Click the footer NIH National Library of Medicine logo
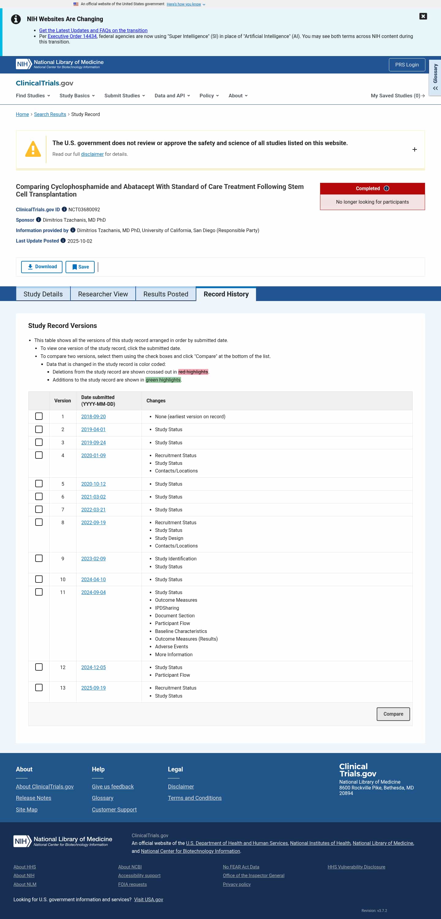 click(63, 841)
